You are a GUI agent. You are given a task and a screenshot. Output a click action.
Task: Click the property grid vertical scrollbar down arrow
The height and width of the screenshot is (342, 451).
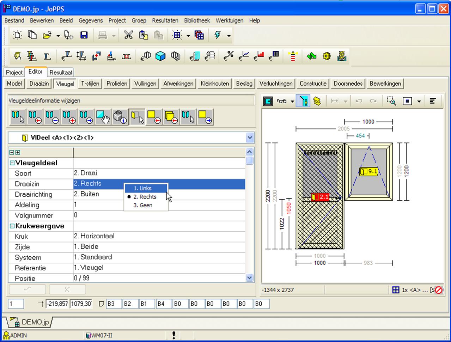250,277
